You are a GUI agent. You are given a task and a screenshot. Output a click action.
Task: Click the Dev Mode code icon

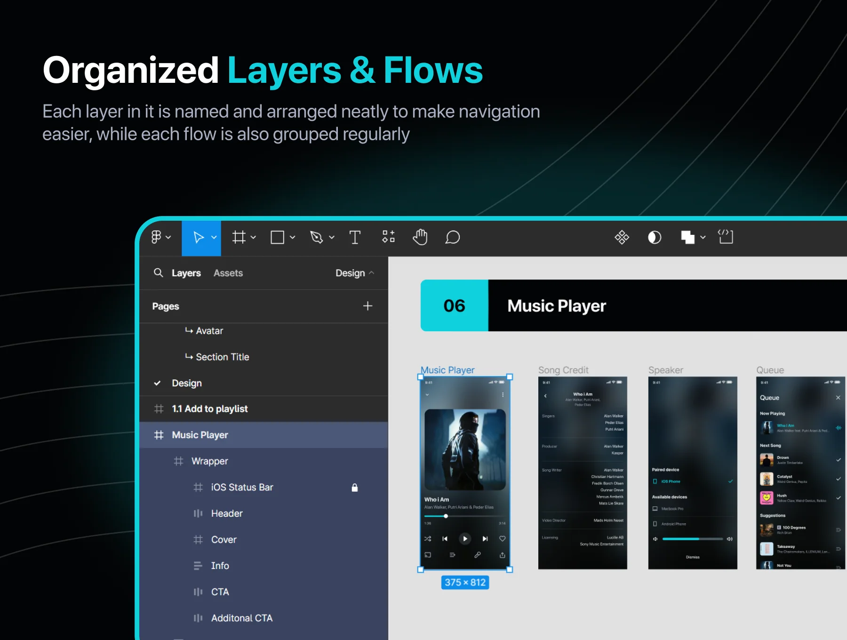tap(726, 236)
